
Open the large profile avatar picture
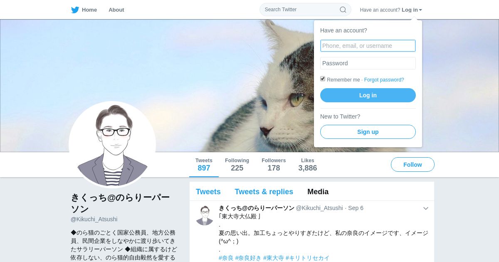[x=112, y=144]
